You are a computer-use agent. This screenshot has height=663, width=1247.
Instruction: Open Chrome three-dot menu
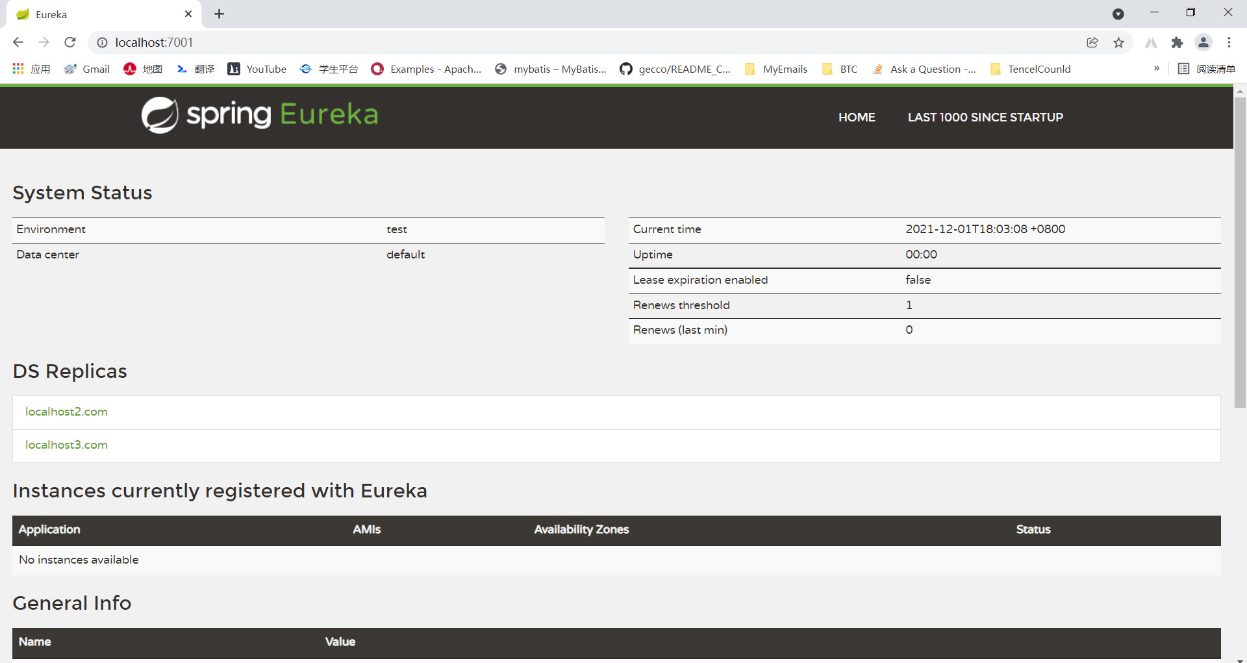(x=1229, y=42)
